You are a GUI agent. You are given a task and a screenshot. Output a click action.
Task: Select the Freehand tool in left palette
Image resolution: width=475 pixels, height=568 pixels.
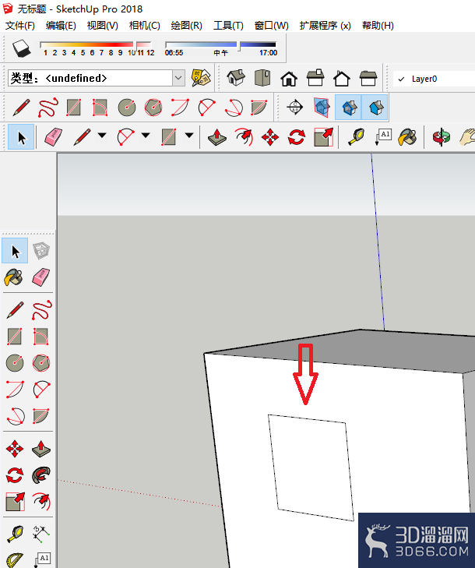pos(41,310)
